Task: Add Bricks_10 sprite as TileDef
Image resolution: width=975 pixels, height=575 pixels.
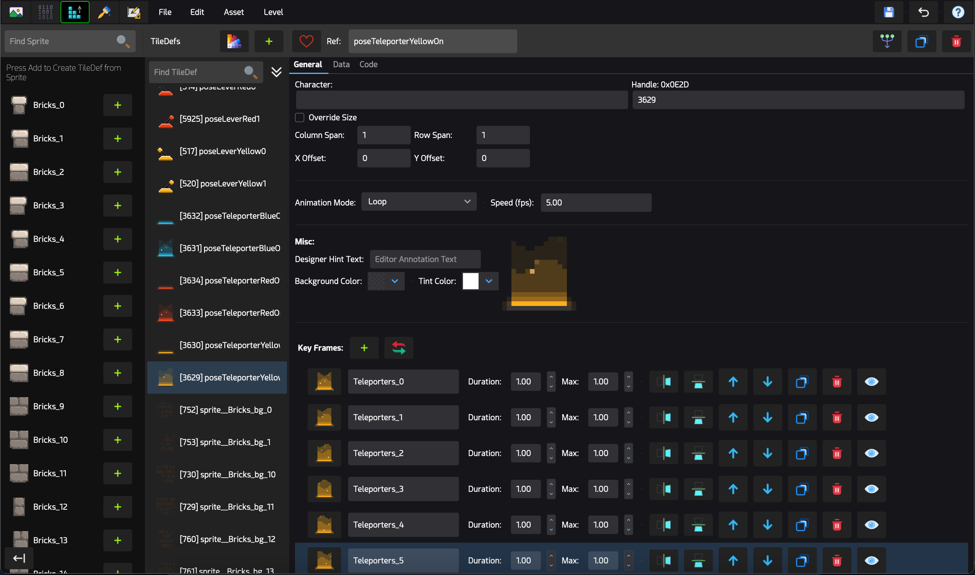Action: pyautogui.click(x=118, y=440)
